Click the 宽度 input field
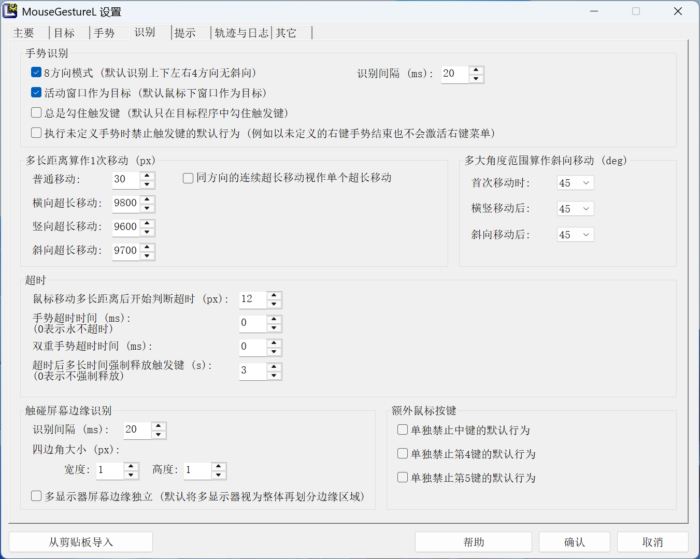 (x=110, y=470)
